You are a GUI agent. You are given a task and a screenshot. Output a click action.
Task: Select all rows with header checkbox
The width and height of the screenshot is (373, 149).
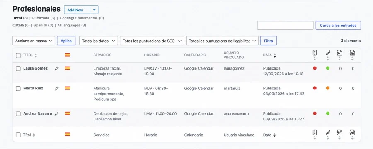[x=18, y=55]
